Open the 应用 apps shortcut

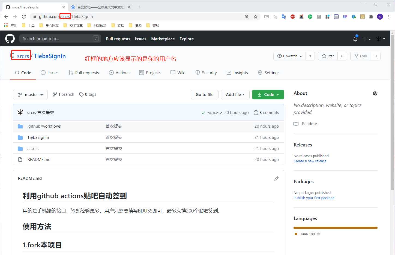(11, 25)
